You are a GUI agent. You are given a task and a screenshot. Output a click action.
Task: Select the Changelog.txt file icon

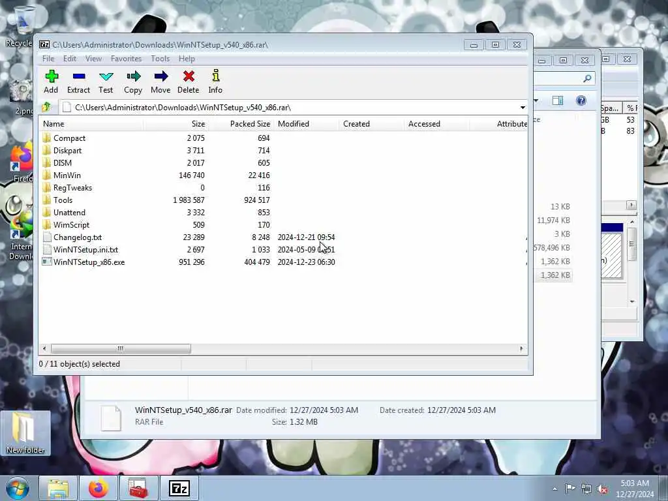pos(47,237)
